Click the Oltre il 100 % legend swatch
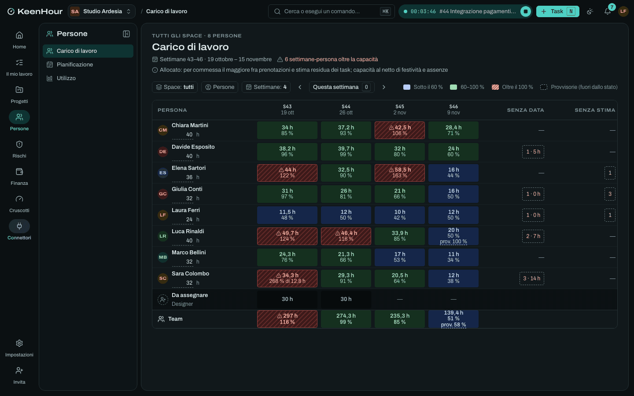 coord(495,87)
